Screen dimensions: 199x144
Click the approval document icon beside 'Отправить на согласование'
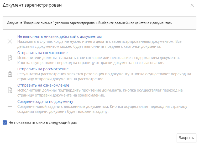pyautogui.click(x=10, y=58)
